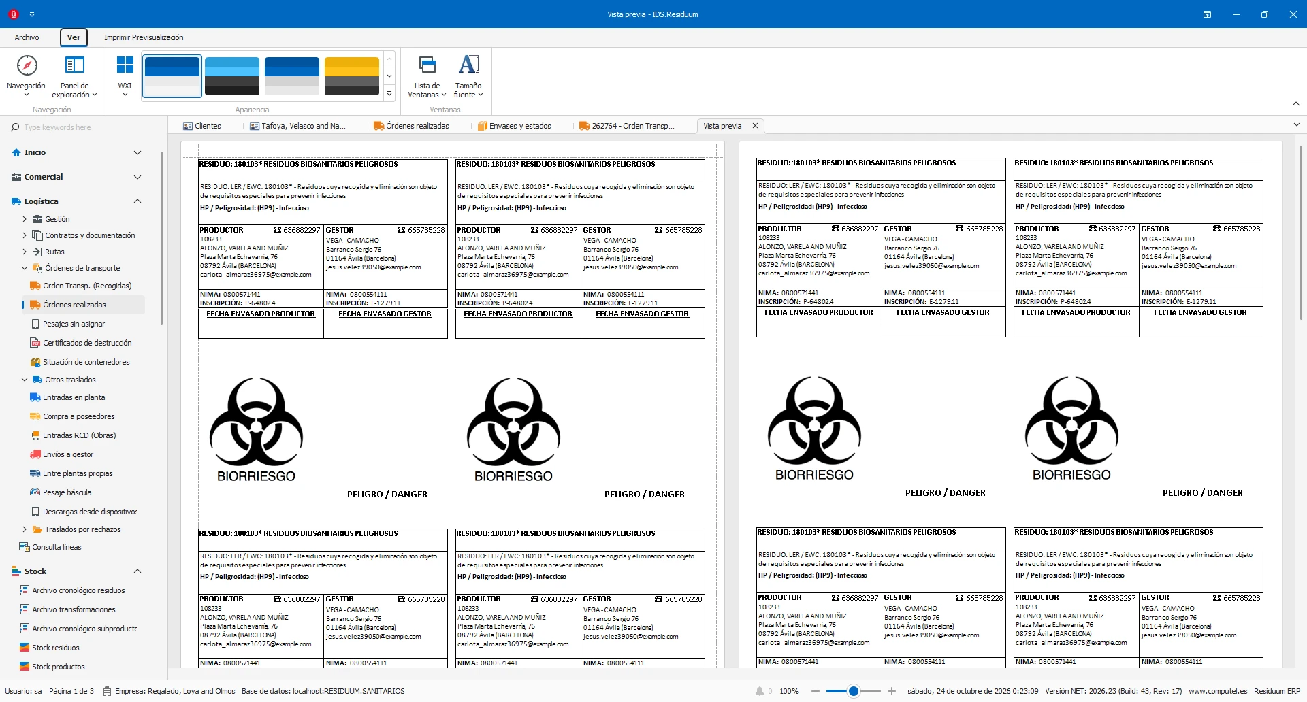Click the Type keywords here search field
Screen dimensions: 1307x702
tap(84, 127)
